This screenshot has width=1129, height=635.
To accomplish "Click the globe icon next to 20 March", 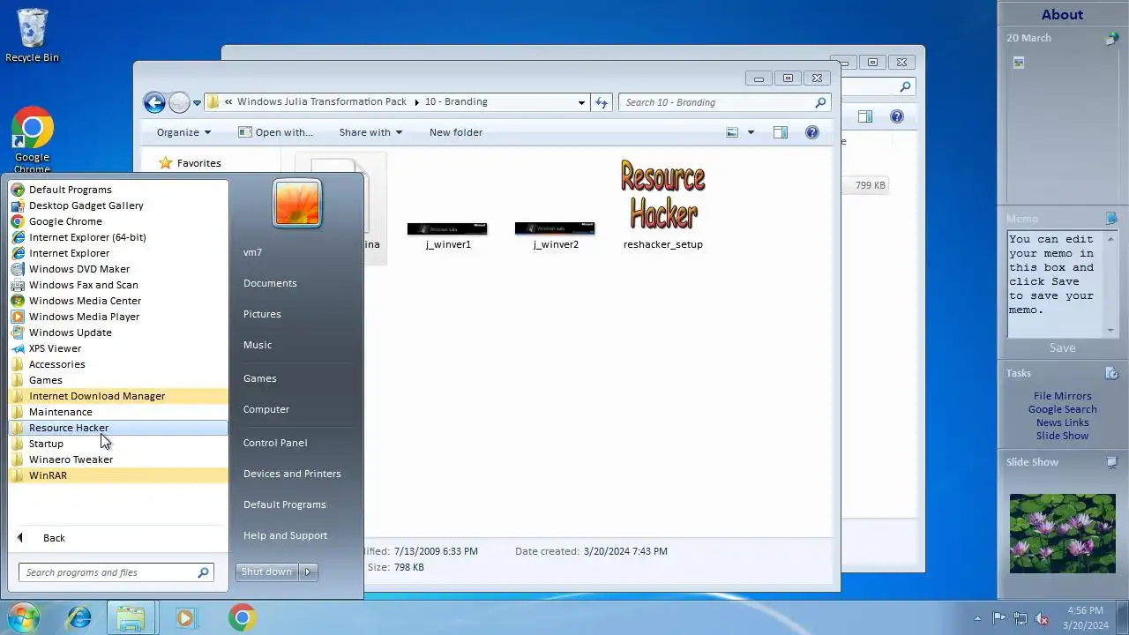I will pyautogui.click(x=1111, y=39).
